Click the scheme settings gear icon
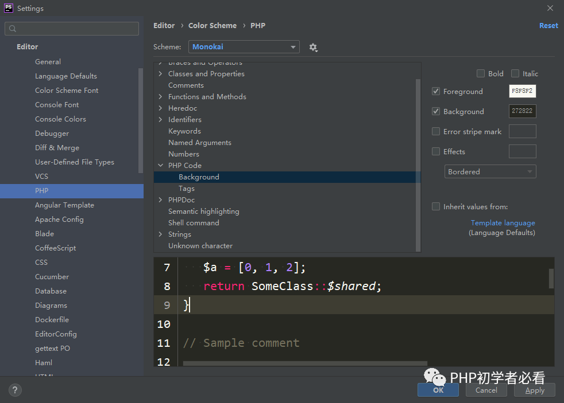The height and width of the screenshot is (403, 564). [x=313, y=47]
